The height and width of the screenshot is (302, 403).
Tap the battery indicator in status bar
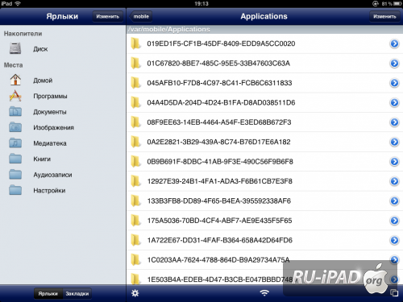click(397, 4)
